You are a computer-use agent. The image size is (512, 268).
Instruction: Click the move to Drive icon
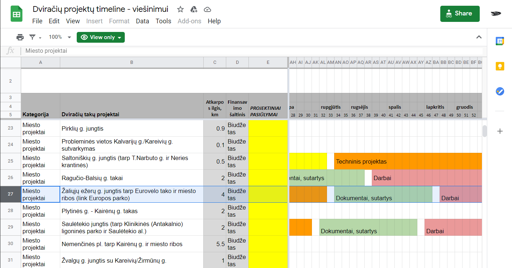[x=194, y=10]
